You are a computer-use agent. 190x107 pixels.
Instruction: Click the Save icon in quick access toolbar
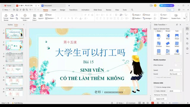[17, 10]
